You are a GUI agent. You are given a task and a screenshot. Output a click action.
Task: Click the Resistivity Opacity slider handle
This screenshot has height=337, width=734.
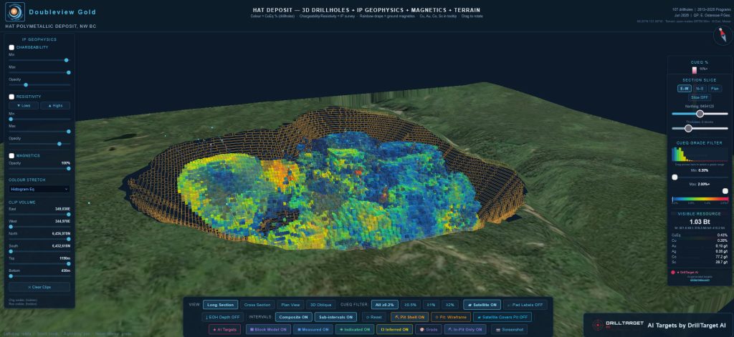59,144
